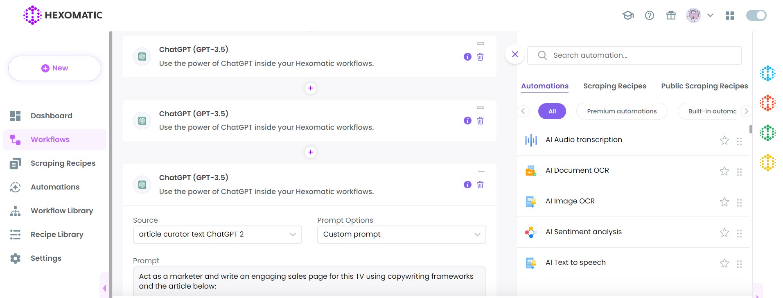Favorite AI Sentiment analysis star
This screenshot has height=298, width=783.
[724, 233]
